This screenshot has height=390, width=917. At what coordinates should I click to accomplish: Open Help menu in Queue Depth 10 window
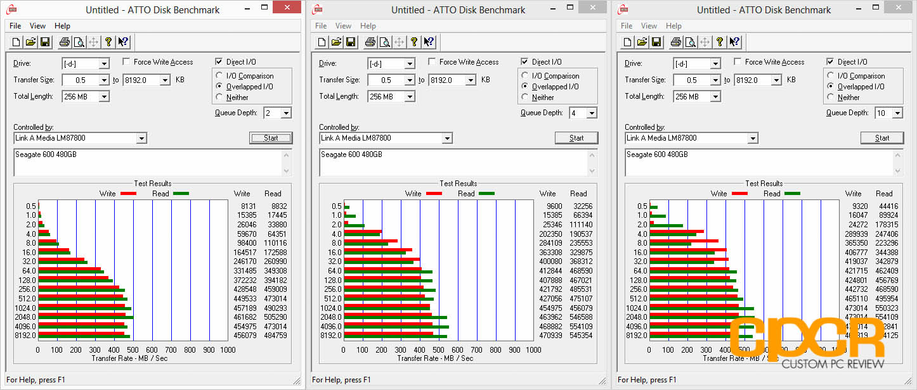coord(673,26)
